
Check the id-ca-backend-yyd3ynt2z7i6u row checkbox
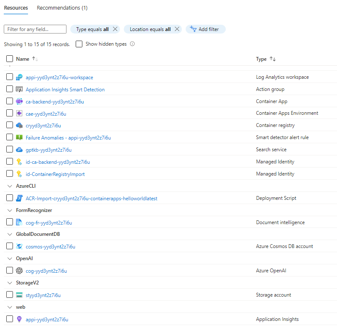(x=10, y=162)
